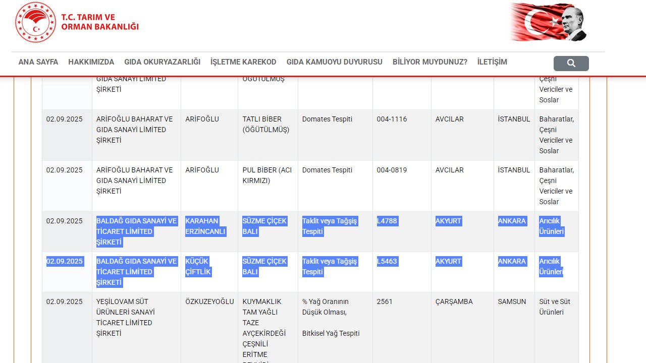Click İSTANBUL province in TATLI BİBER row
Screen dimensions: 646x363
[514, 119]
